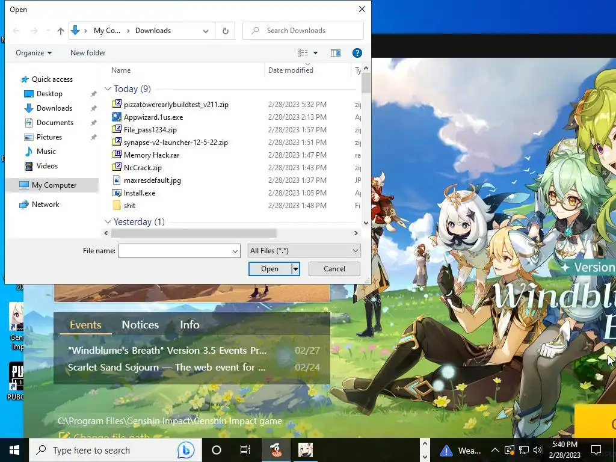Expand the address bar history dropdown
Screen dimensions: 616x462
tap(206, 31)
